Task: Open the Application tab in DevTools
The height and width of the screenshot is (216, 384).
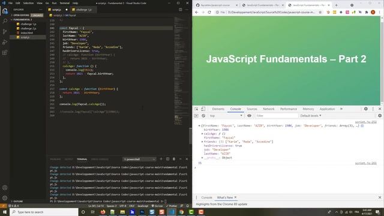Action: (x=327, y=109)
